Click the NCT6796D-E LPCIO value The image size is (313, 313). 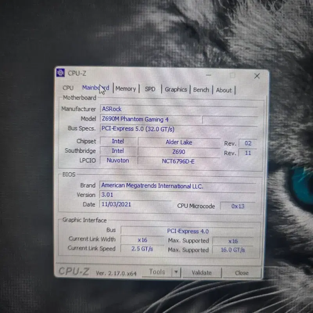coord(178,161)
